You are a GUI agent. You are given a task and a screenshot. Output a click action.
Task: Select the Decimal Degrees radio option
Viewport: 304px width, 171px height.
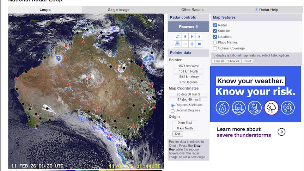coord(172,111)
